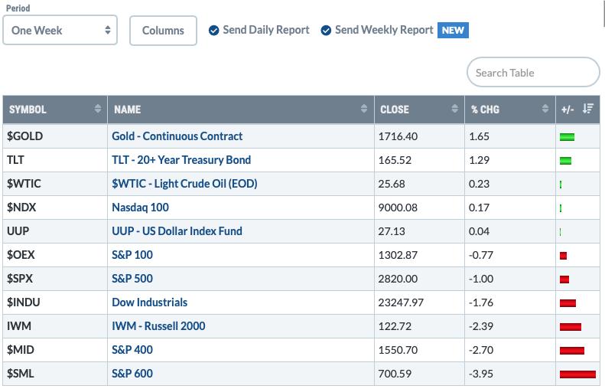The height and width of the screenshot is (389, 605).
Task: Open the S&P 600 link
Action: click(x=132, y=374)
